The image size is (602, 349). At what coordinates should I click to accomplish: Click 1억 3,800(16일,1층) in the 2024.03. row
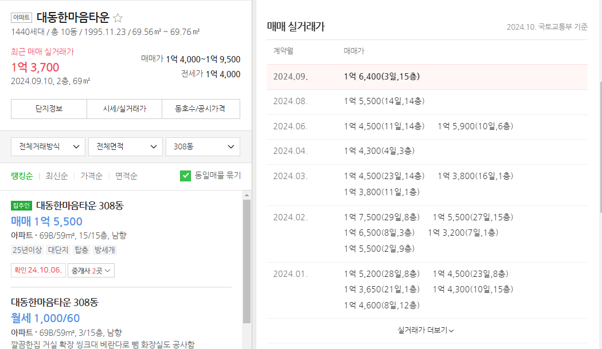pos(475,176)
